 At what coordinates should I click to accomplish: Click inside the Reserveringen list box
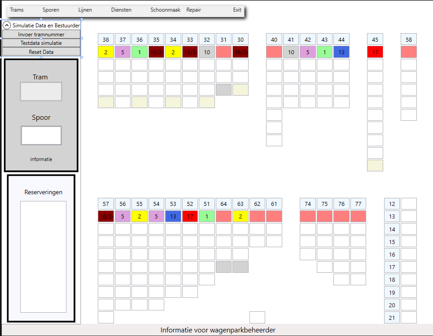pos(43,257)
